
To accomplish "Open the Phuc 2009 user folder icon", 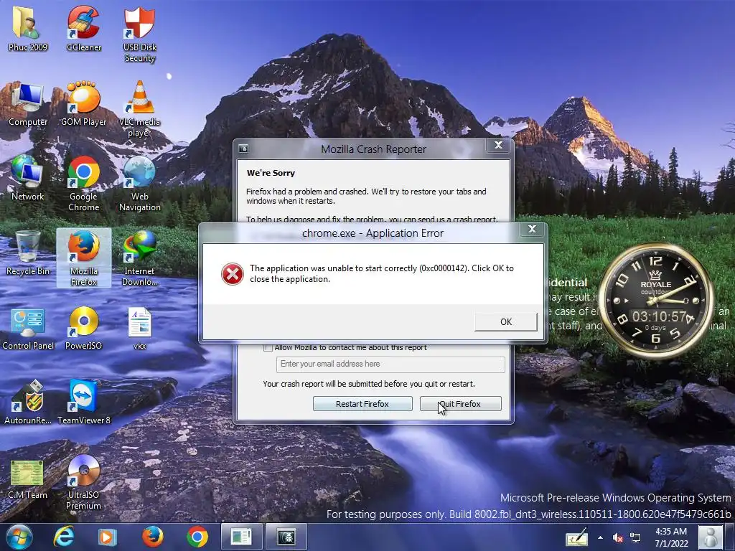I will point(27,28).
